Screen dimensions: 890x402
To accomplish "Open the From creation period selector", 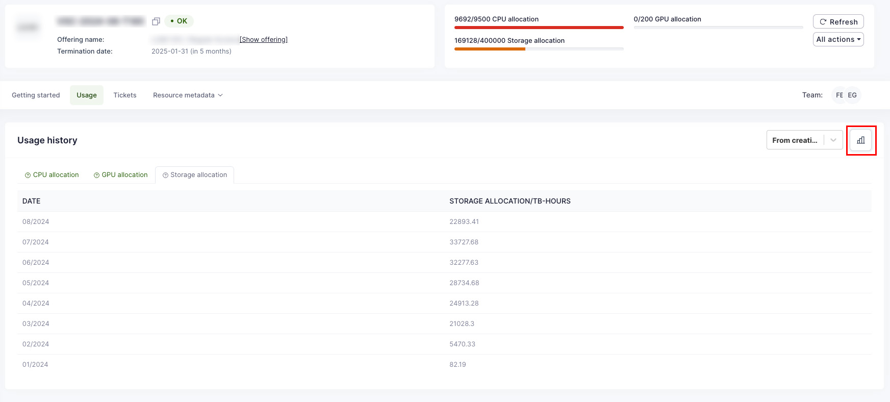I will [804, 140].
